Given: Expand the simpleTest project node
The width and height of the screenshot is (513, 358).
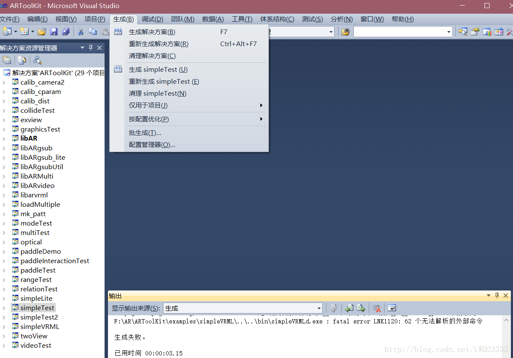Looking at the screenshot, I should [4, 308].
